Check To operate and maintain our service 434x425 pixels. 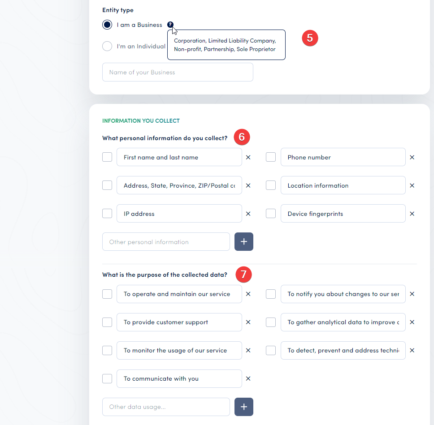click(x=107, y=294)
